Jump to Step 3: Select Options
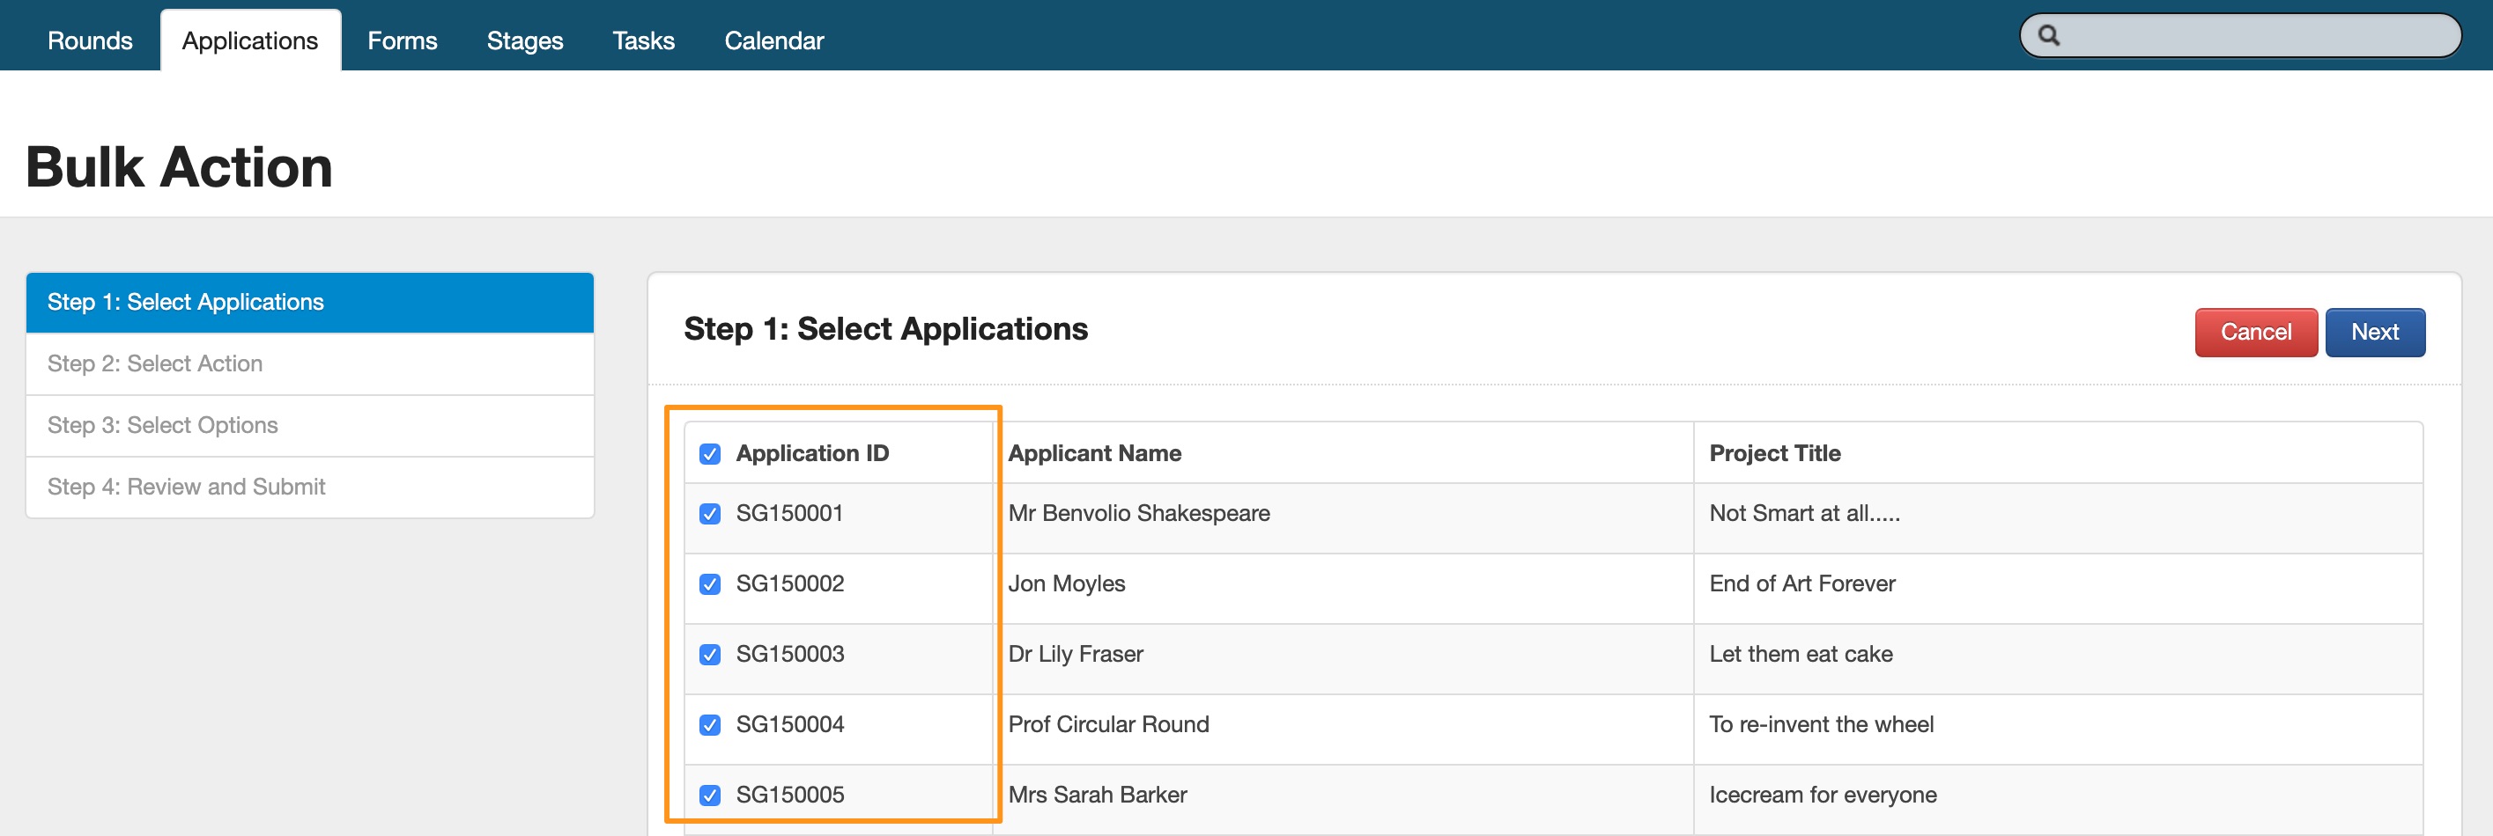 click(310, 425)
